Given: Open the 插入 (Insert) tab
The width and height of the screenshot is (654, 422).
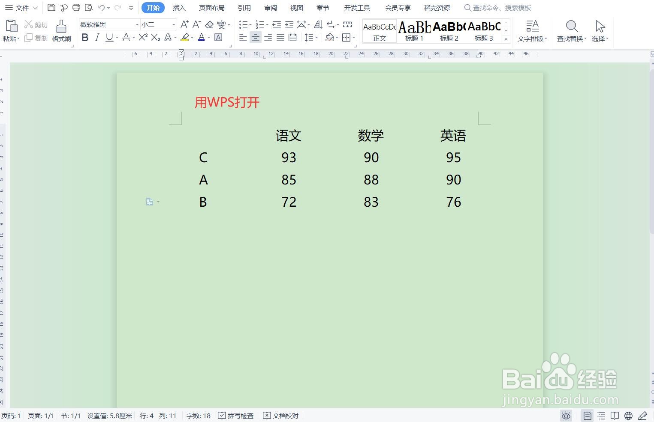Looking at the screenshot, I should point(179,8).
